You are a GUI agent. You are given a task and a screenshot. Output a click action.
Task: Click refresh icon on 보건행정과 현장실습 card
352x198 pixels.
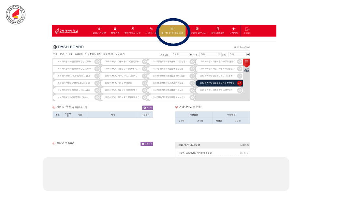click(x=97, y=98)
